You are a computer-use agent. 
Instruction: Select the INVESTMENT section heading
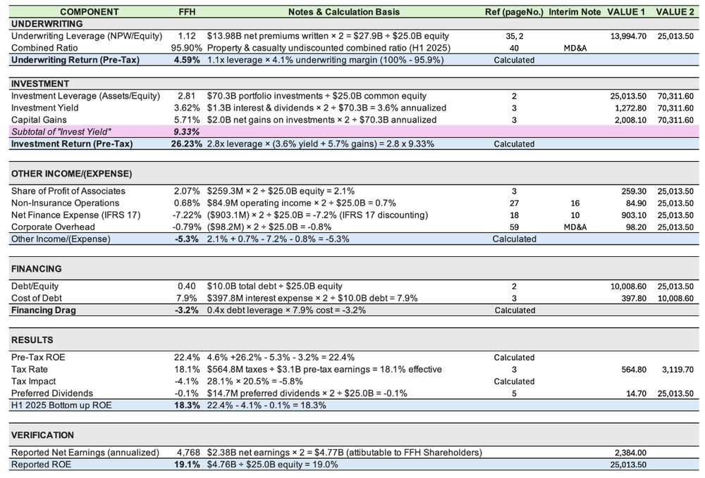click(x=40, y=84)
